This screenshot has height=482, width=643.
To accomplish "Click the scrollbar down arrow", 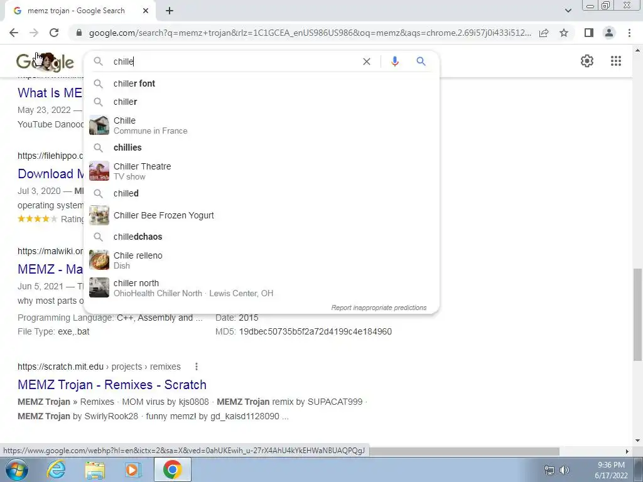I will point(637,441).
